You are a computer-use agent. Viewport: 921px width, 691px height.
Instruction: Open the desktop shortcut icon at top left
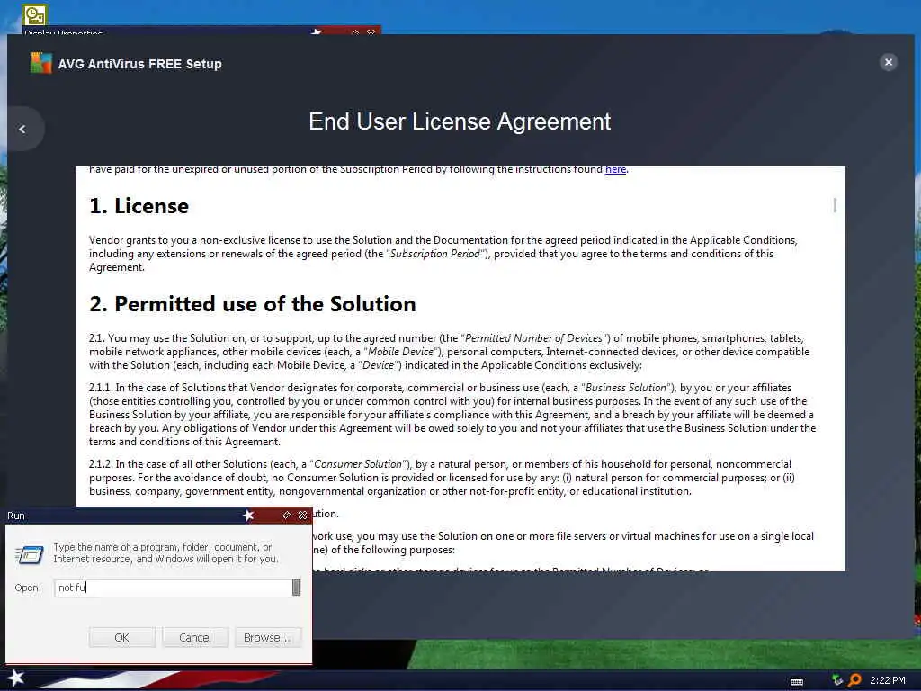tap(35, 14)
